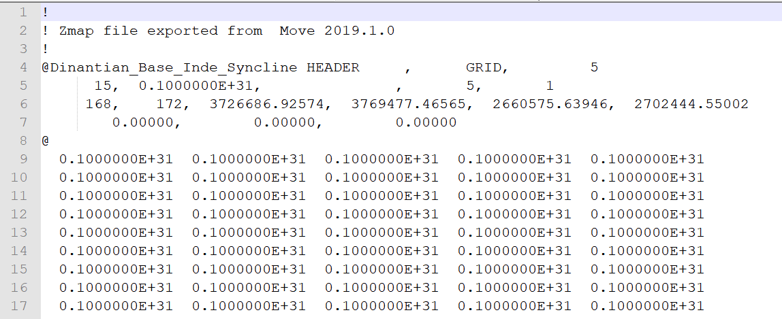Click line number 4 in the margin
This screenshot has height=319, width=782.
pyautogui.click(x=23, y=68)
